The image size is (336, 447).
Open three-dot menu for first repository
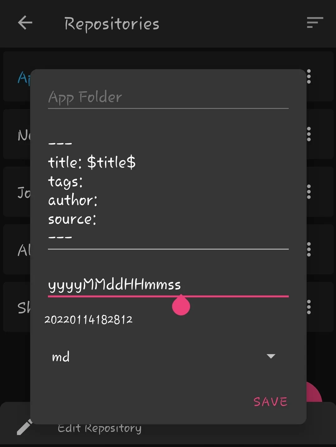[309, 77]
